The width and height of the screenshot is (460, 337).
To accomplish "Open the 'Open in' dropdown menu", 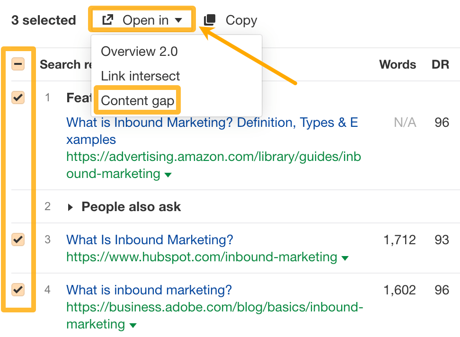I will point(142,19).
